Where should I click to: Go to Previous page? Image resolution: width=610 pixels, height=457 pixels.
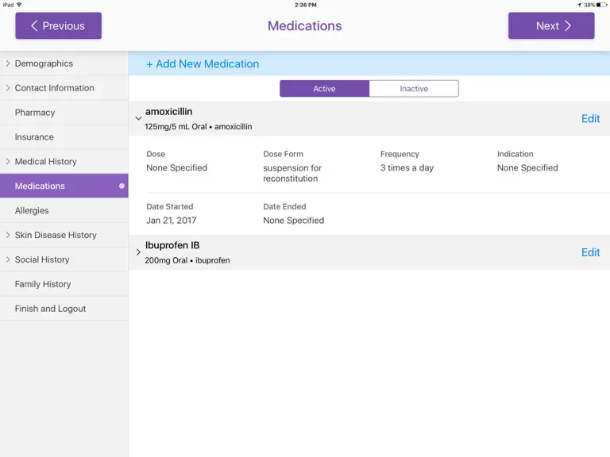[58, 25]
